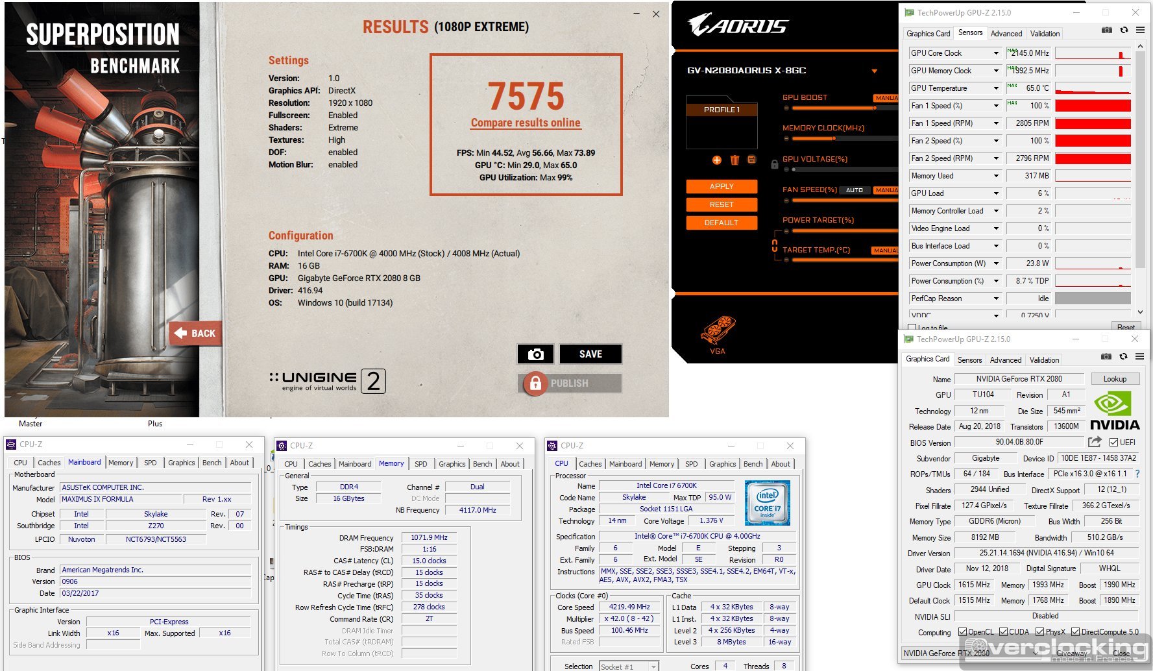The height and width of the screenshot is (671, 1153).
Task: Set Fan Speed to MANUAL mode
Action: [886, 190]
